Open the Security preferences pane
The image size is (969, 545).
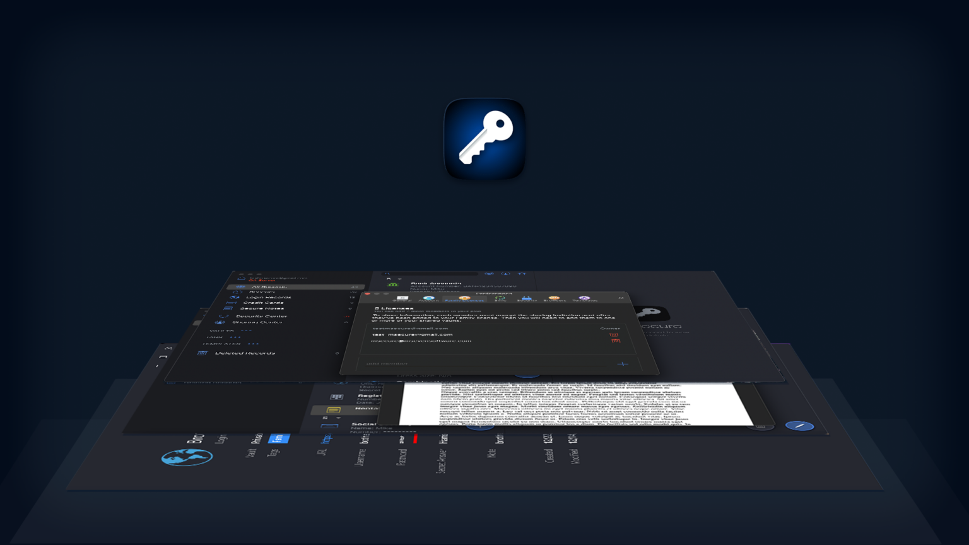[527, 299]
